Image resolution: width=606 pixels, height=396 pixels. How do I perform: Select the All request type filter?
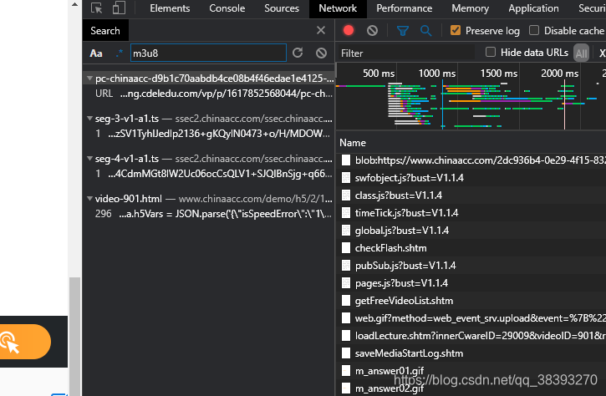click(x=581, y=53)
